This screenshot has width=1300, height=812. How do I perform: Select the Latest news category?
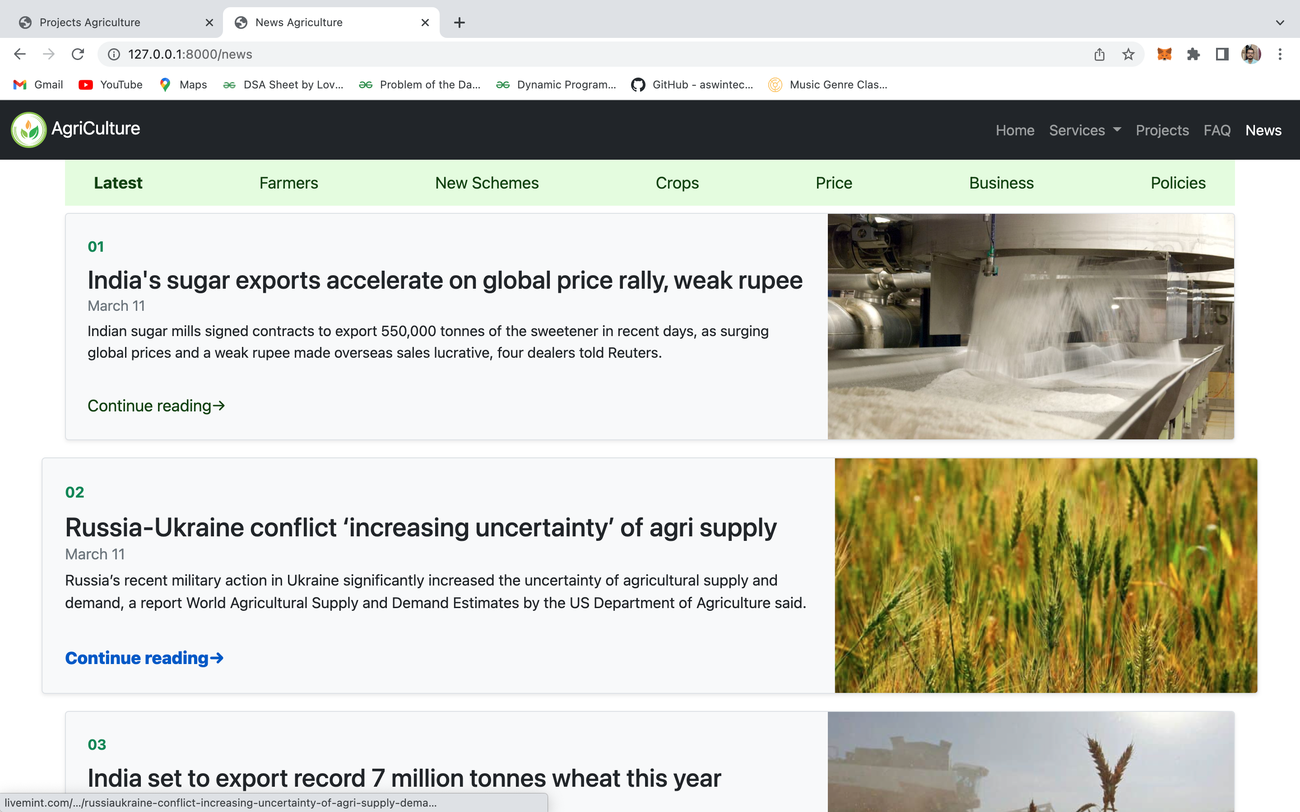pos(118,183)
